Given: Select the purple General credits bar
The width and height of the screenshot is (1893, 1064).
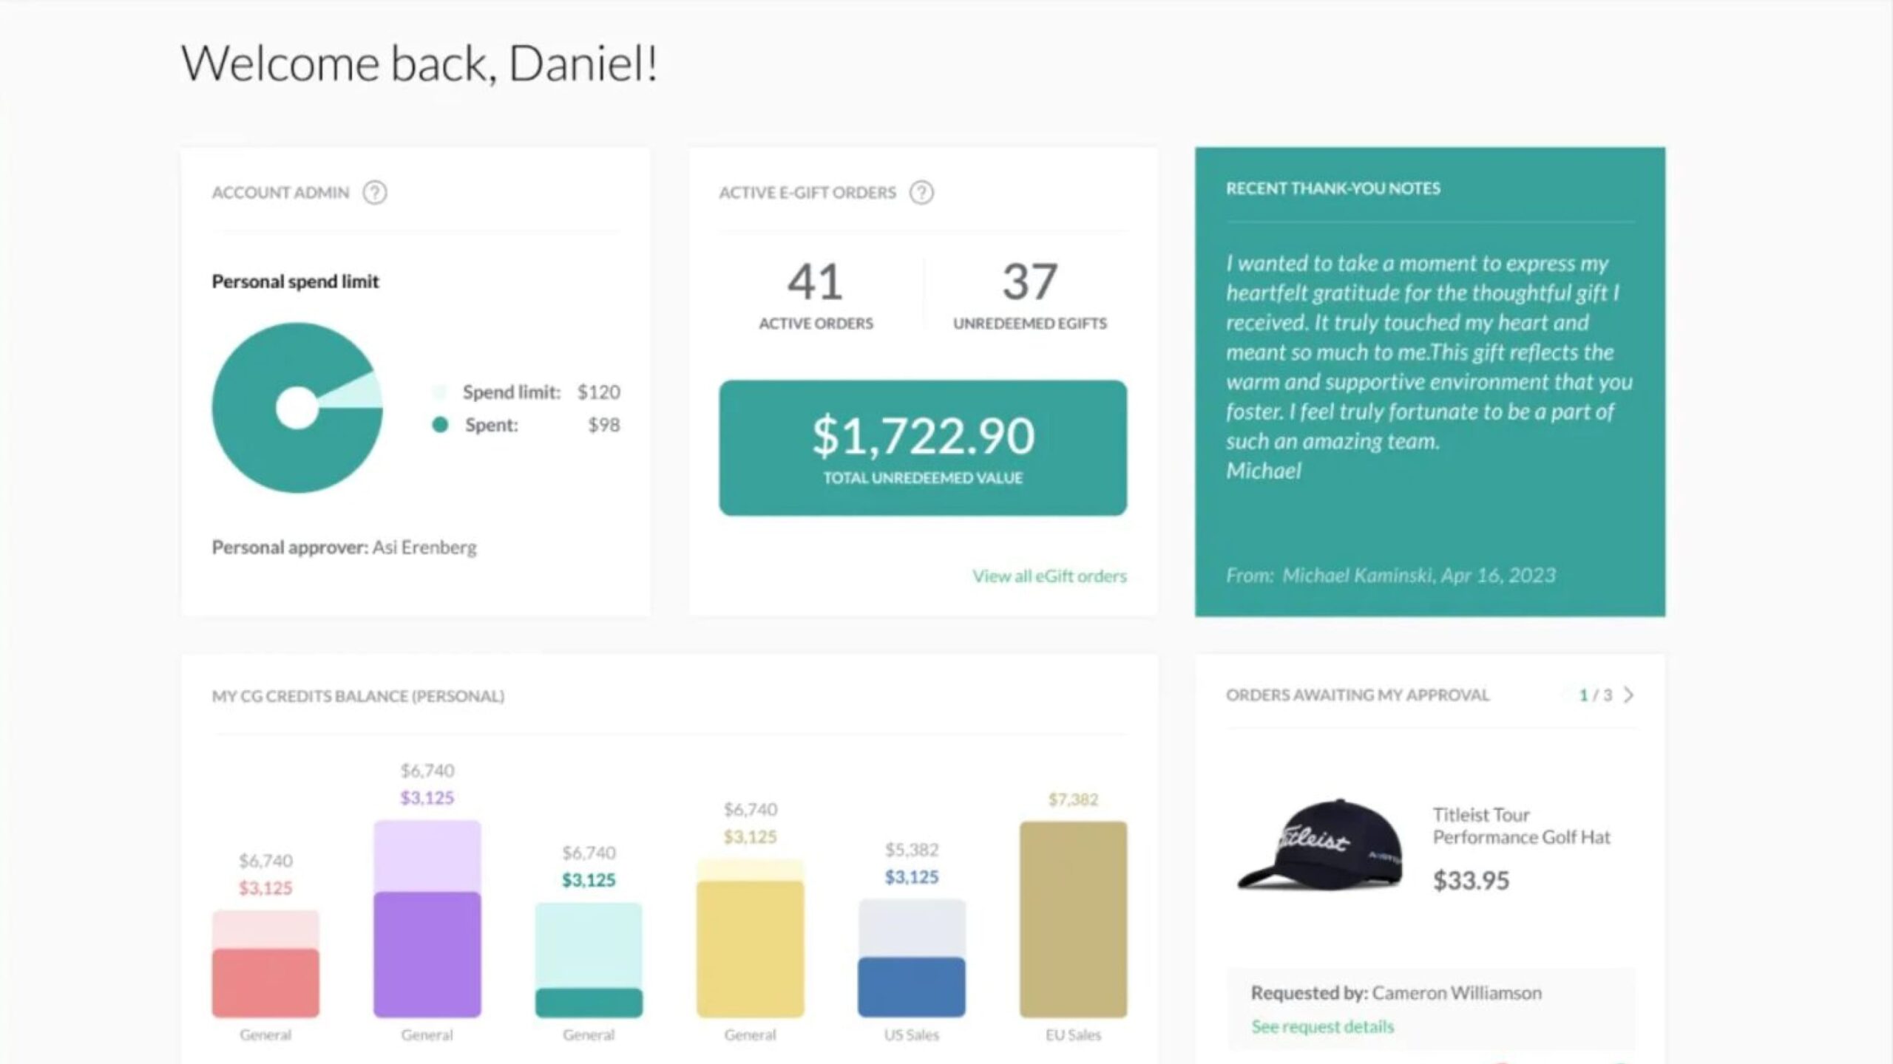Looking at the screenshot, I should point(427,919).
